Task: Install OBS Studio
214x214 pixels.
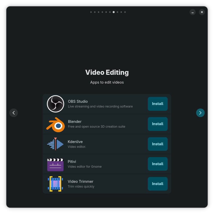Action: point(158,104)
